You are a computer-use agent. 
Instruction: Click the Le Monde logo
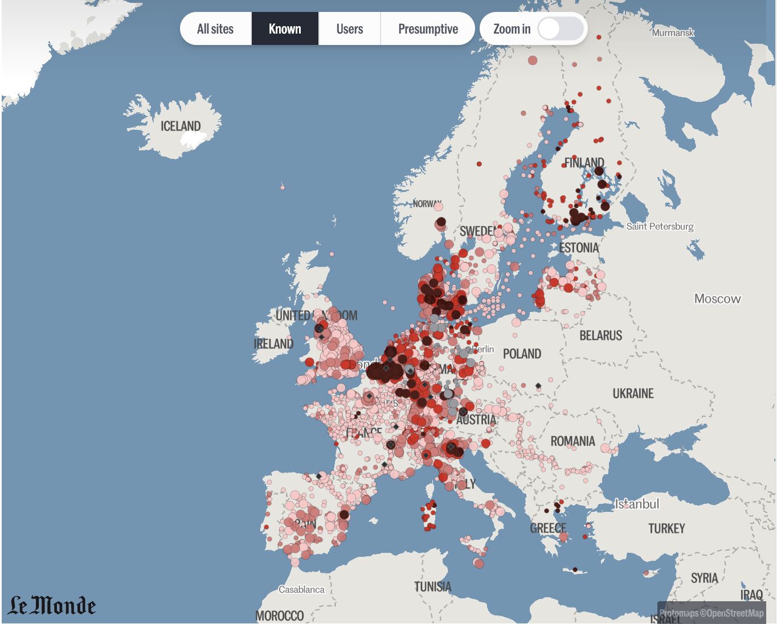coord(52,606)
